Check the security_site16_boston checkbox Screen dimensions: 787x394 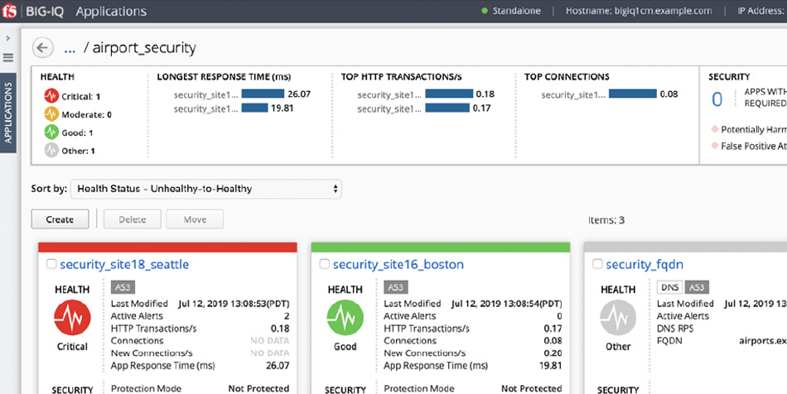point(324,264)
